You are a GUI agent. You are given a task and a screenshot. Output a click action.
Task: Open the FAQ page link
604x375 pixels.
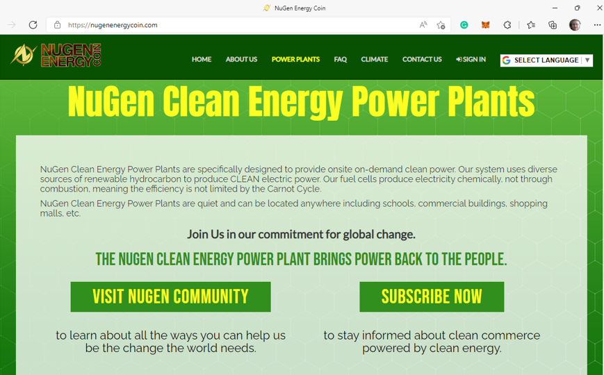[340, 60]
